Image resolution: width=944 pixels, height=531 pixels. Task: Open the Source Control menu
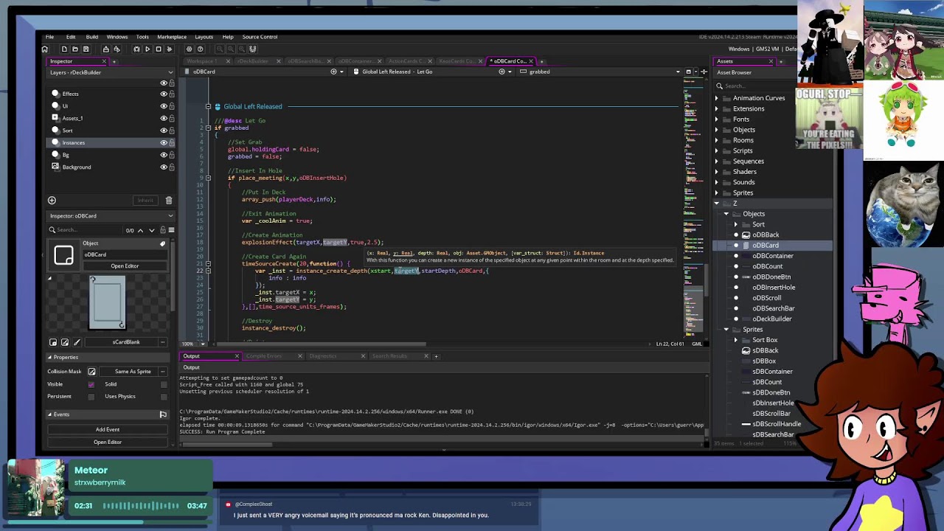[260, 37]
